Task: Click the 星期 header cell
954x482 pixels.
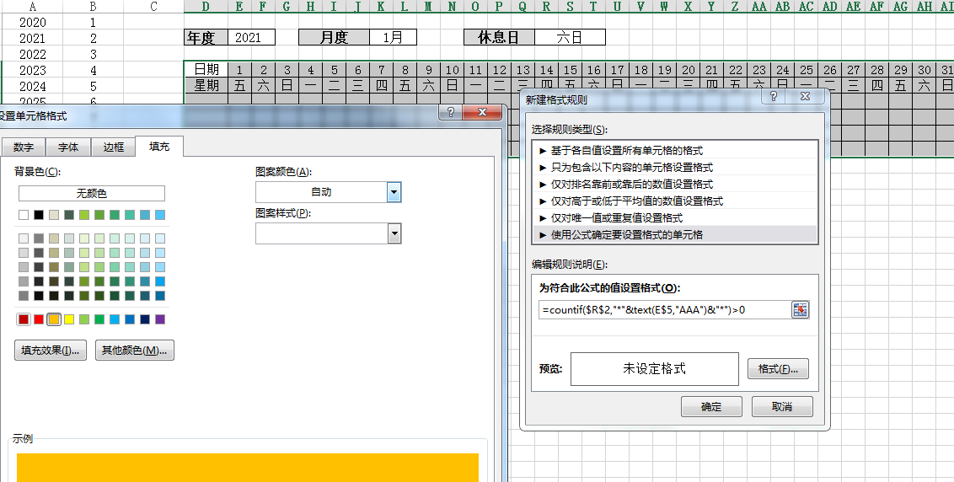Action: point(206,85)
